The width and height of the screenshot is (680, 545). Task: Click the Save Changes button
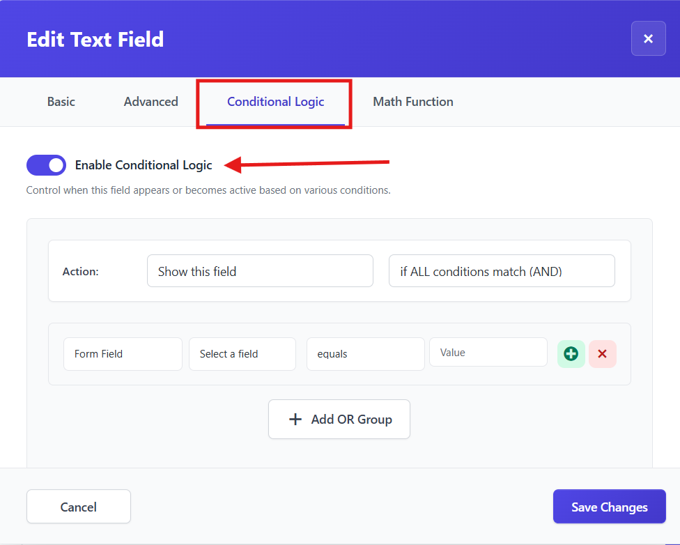click(609, 507)
